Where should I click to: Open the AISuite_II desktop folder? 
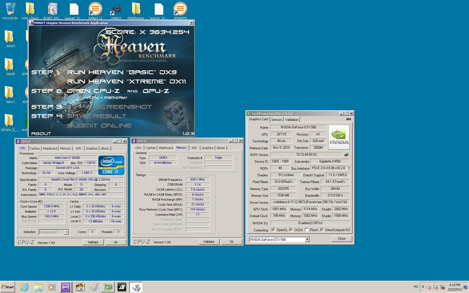(10, 122)
